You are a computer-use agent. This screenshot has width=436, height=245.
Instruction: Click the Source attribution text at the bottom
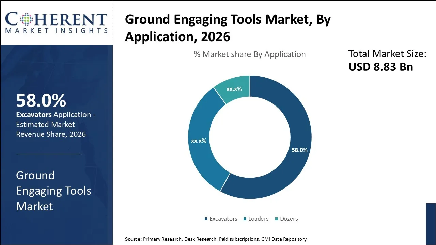215,239
